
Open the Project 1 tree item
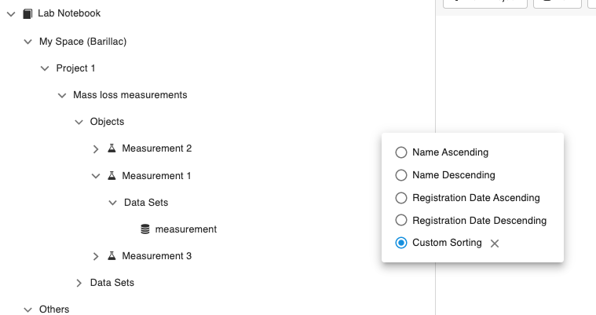pos(75,68)
